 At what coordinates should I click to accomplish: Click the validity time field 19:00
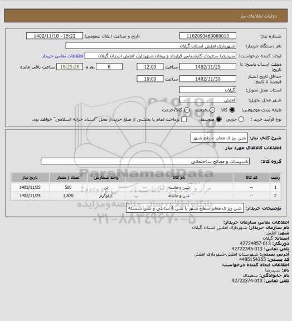[150, 79]
